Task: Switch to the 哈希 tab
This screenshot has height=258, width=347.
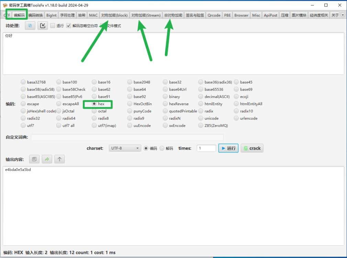Action: (82, 15)
